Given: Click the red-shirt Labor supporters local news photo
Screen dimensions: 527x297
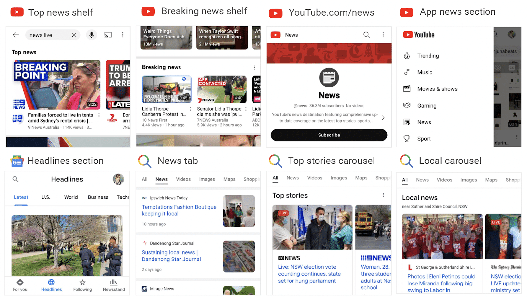Looking at the screenshot, I should click(x=442, y=236).
